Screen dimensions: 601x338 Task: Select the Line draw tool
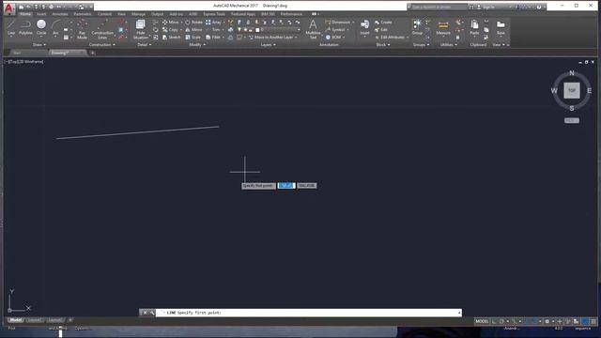point(11,27)
